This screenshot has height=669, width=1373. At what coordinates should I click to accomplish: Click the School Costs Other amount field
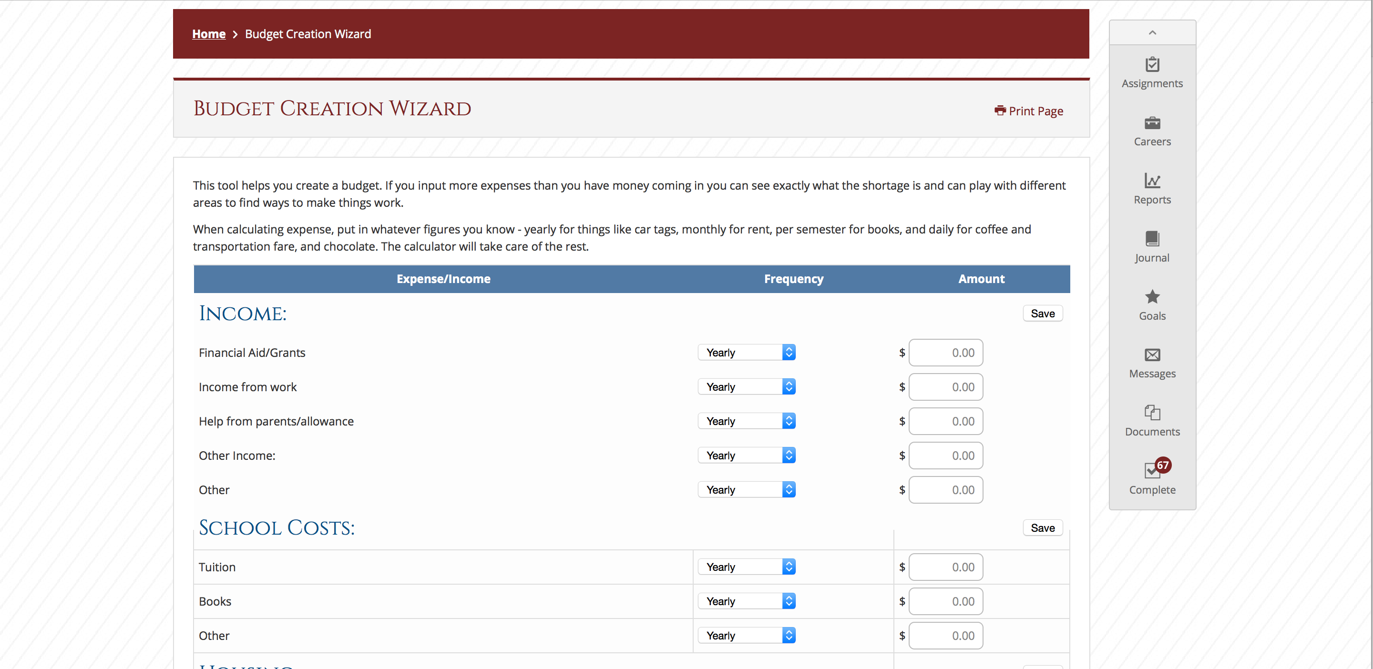coord(945,636)
